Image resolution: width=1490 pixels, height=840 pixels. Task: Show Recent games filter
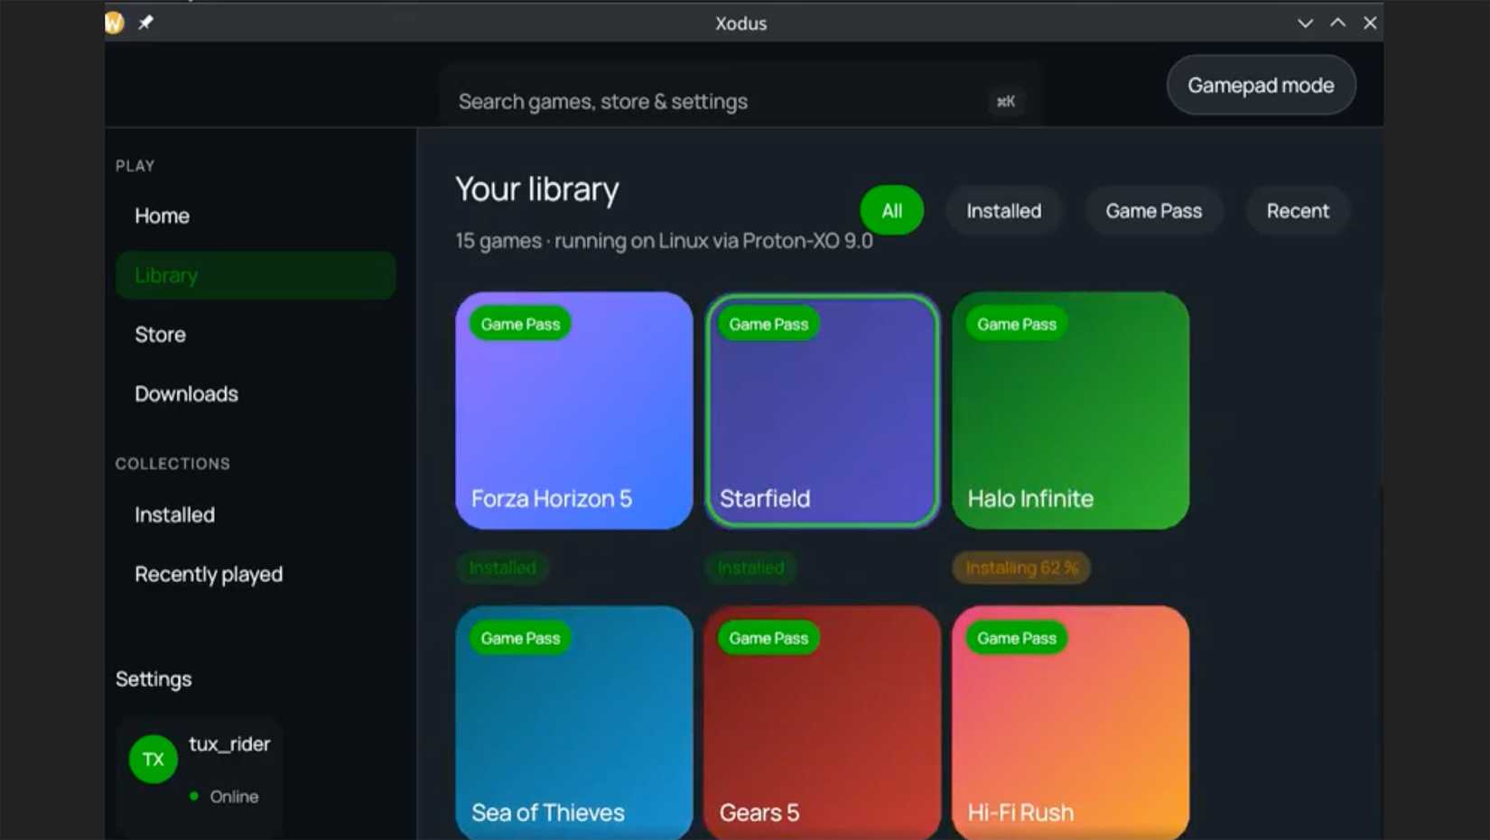1298,210
